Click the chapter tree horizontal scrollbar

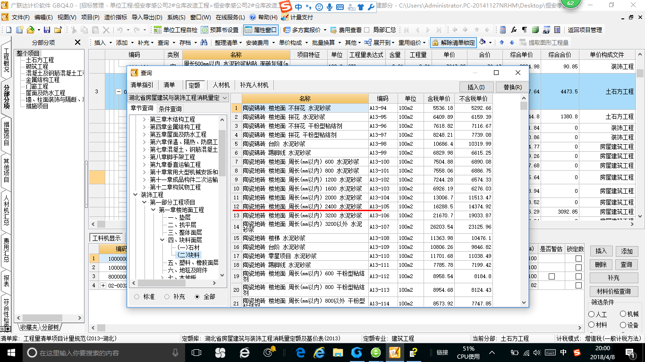click(174, 283)
